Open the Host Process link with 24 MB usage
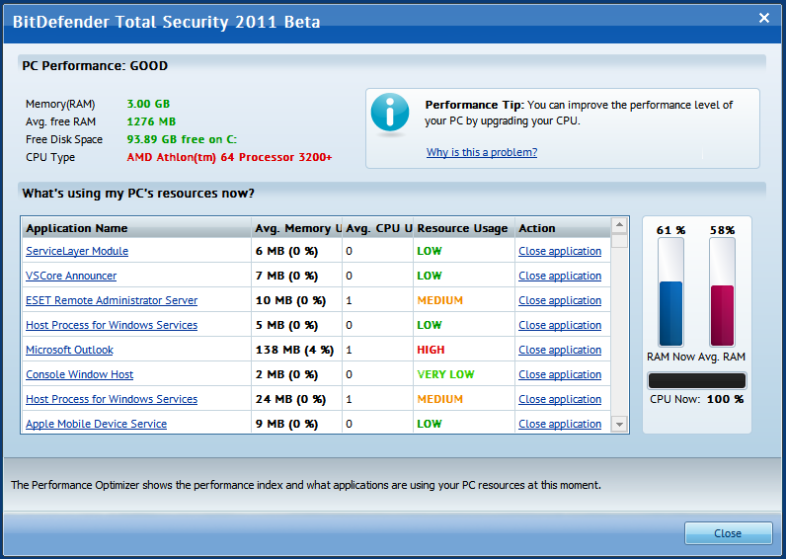 [x=112, y=399]
